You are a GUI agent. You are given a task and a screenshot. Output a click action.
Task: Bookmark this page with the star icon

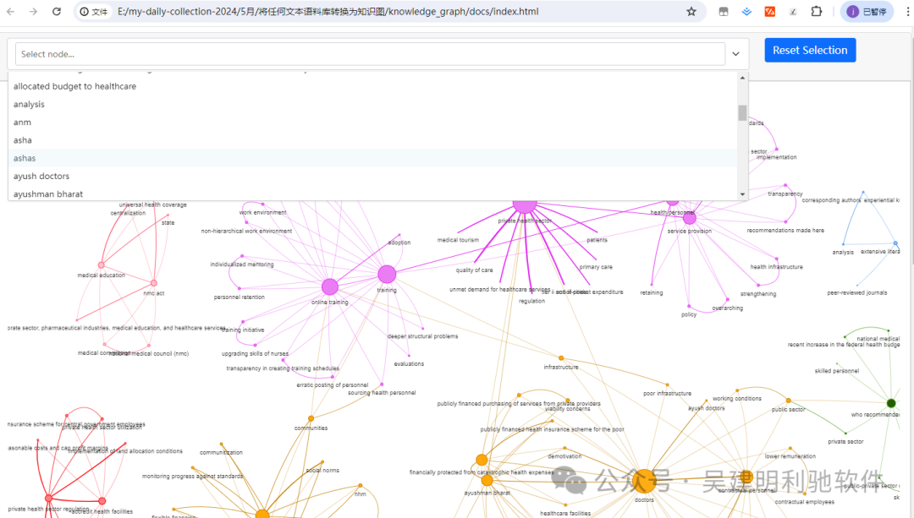[x=691, y=12]
